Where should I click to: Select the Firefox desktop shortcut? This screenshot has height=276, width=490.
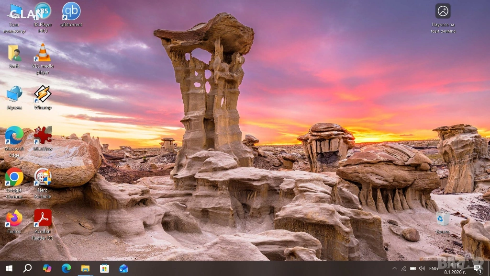point(14,218)
